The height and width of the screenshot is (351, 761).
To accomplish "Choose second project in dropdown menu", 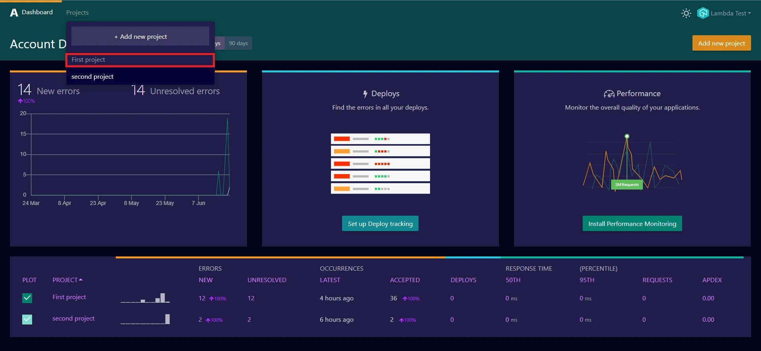I will 92,77.
